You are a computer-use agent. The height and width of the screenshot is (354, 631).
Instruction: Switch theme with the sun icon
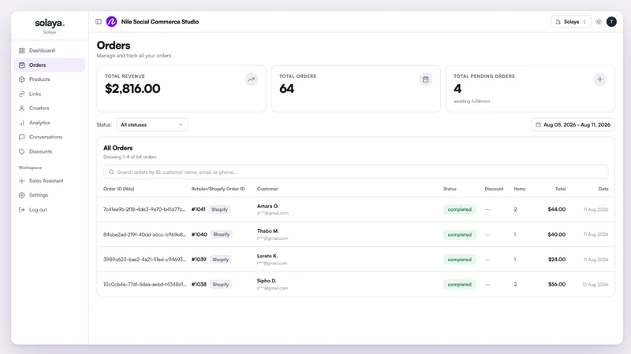[x=599, y=22]
